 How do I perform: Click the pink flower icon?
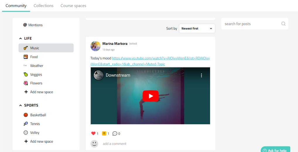coord(26,83)
